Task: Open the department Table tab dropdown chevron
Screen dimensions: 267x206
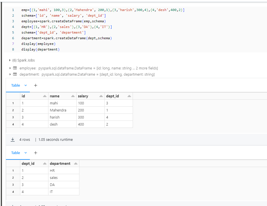Action: point(26,153)
